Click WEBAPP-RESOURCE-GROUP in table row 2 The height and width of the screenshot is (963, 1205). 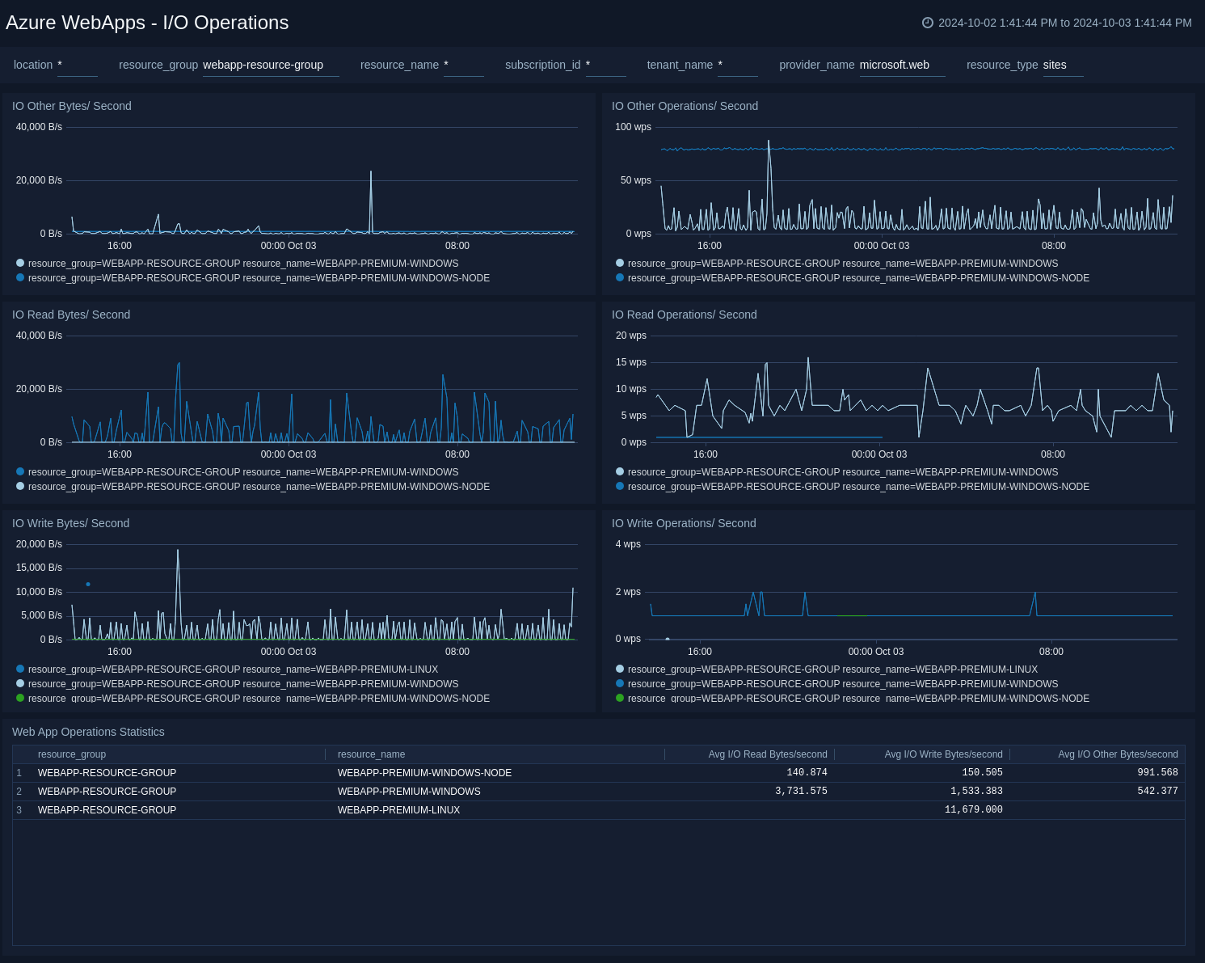pyautogui.click(x=107, y=792)
